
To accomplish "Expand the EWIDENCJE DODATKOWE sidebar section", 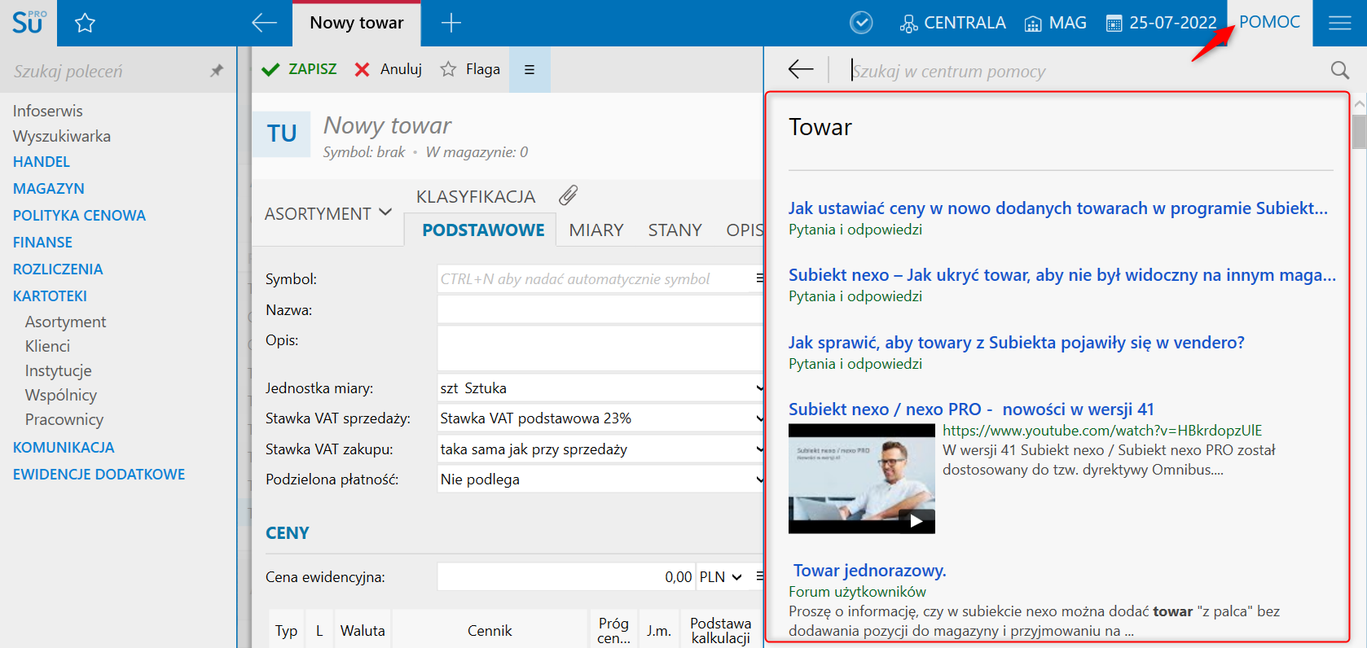I will (x=99, y=475).
